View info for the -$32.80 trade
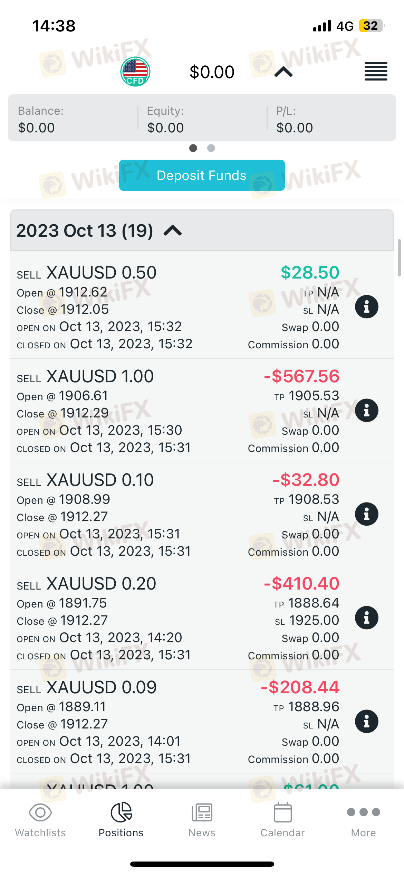 tap(366, 514)
